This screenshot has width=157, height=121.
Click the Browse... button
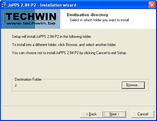(133, 85)
